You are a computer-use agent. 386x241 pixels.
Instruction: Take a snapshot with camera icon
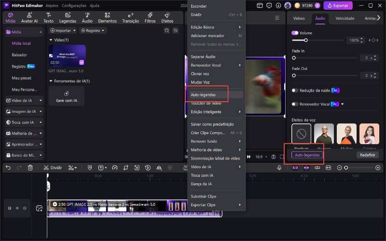273,157
